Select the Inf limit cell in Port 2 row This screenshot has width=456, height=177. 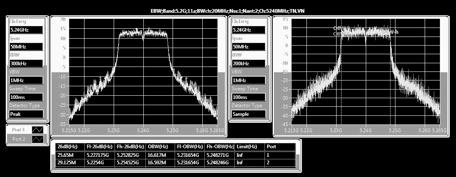[x=250, y=163]
